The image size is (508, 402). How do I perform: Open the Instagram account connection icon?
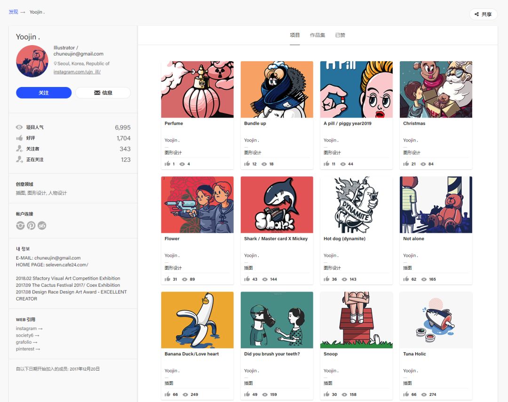point(20,226)
